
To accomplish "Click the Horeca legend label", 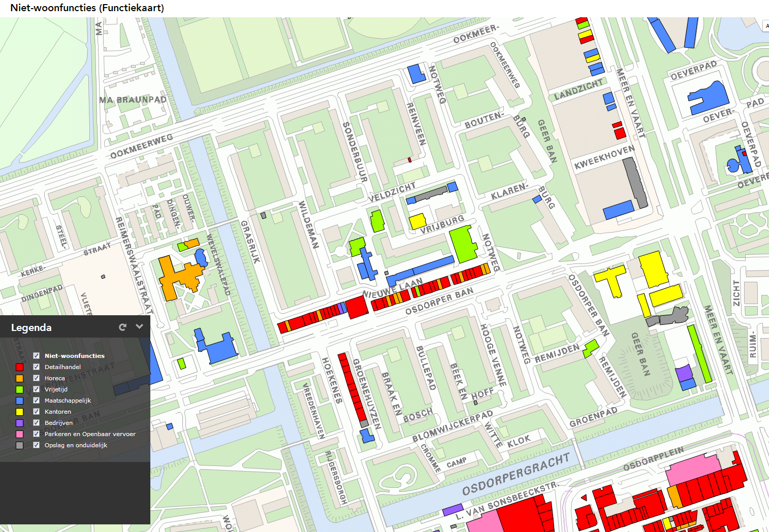I will point(55,378).
